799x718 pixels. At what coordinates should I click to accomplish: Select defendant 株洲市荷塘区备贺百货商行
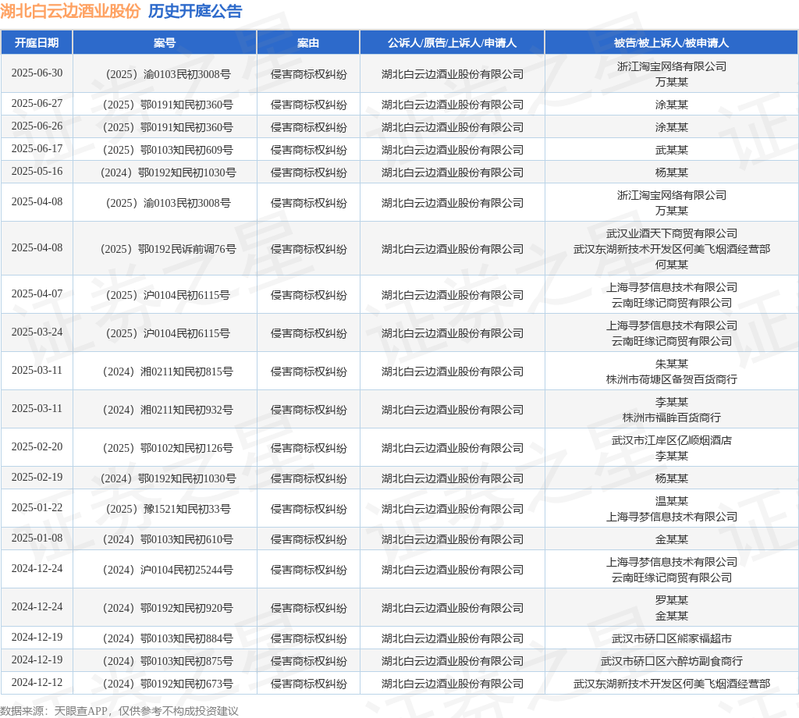click(672, 379)
